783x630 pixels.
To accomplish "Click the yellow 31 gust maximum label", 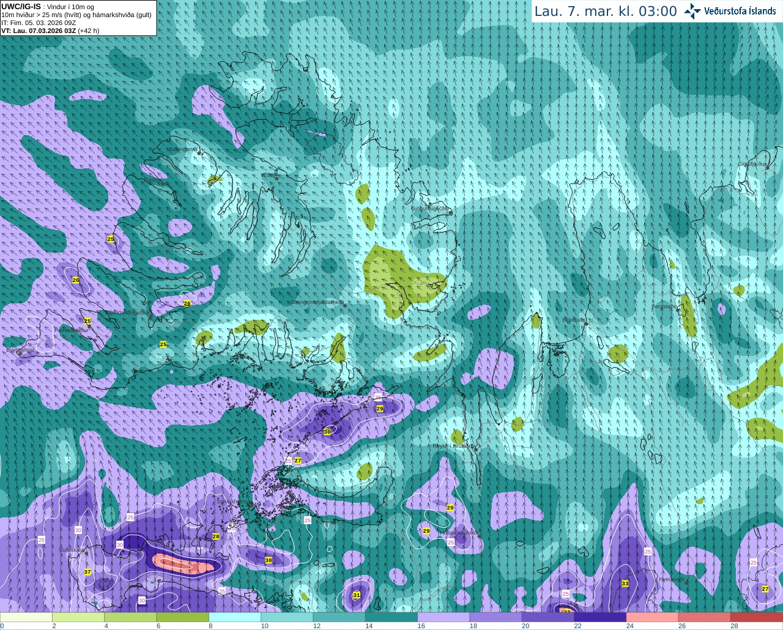I will pyautogui.click(x=357, y=595).
